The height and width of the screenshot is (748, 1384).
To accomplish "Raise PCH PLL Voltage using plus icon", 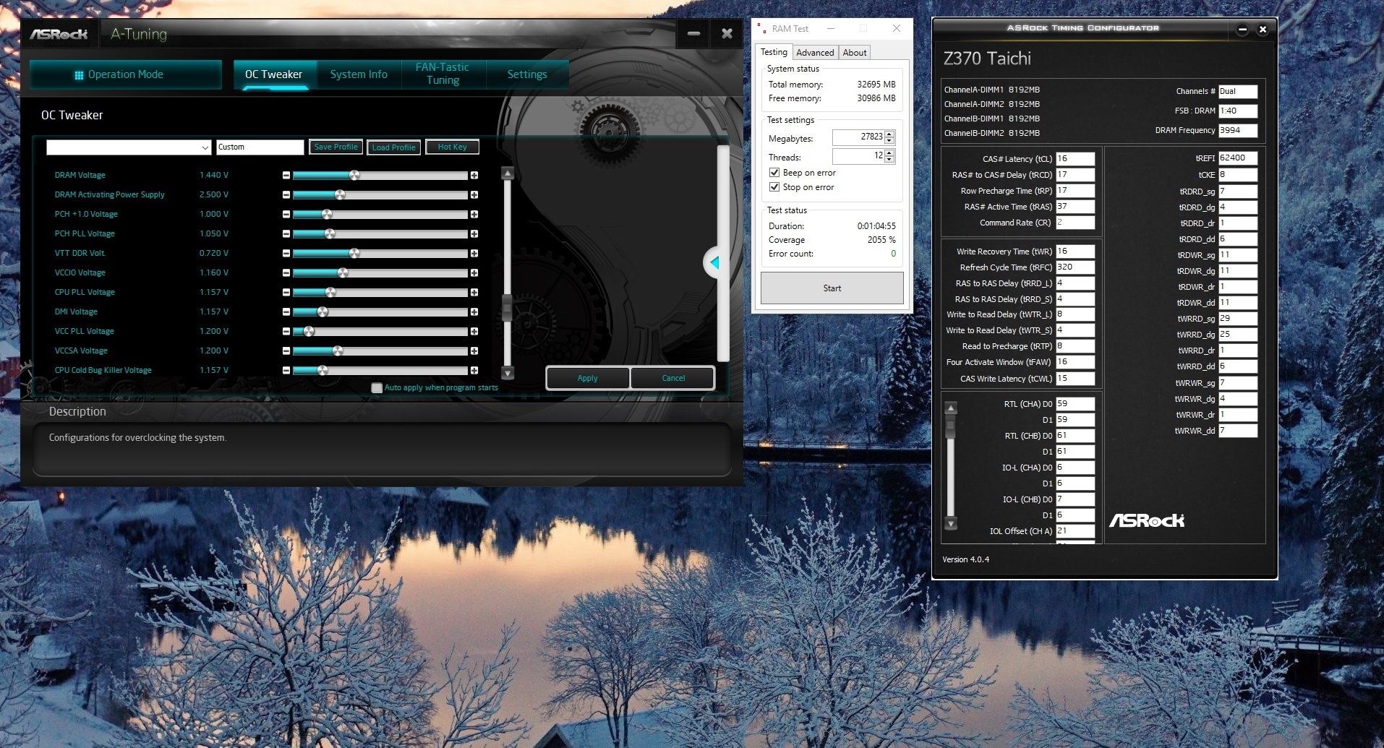I will (474, 234).
